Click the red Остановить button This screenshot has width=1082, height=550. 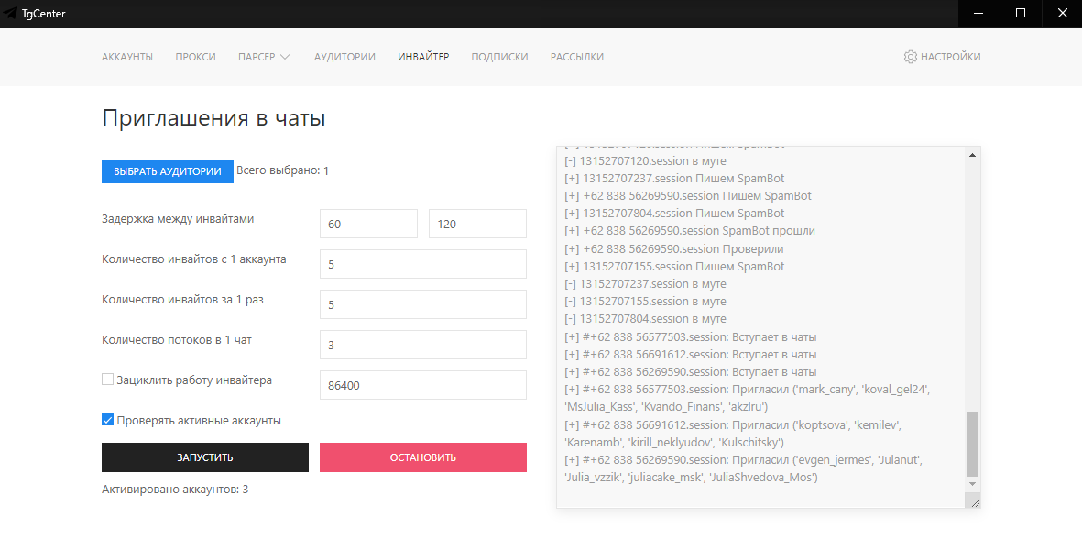(x=422, y=457)
